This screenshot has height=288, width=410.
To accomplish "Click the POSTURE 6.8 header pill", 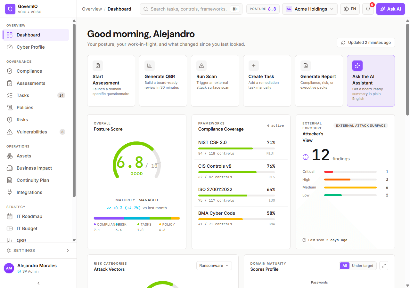I will click(x=263, y=9).
